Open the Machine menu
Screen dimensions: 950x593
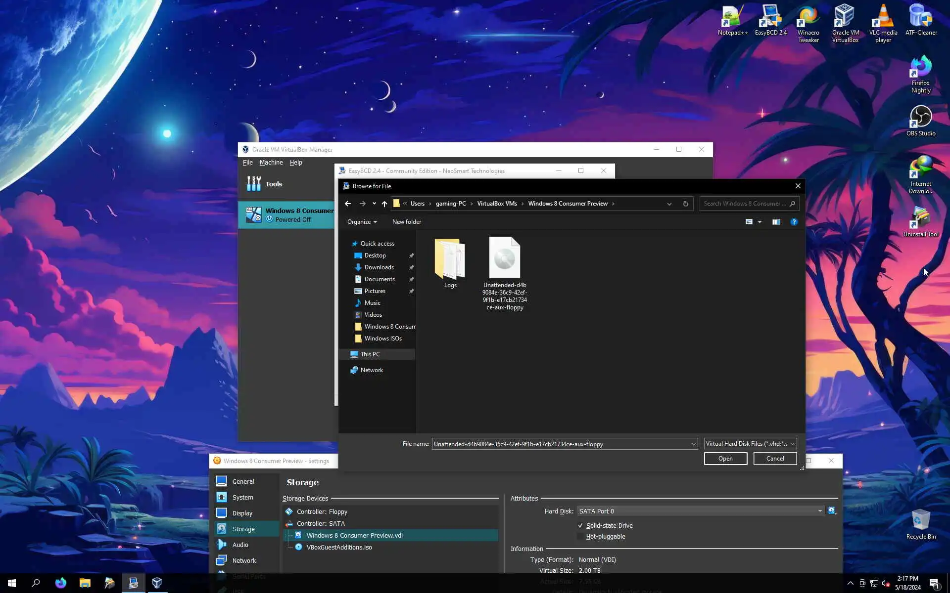tap(271, 163)
